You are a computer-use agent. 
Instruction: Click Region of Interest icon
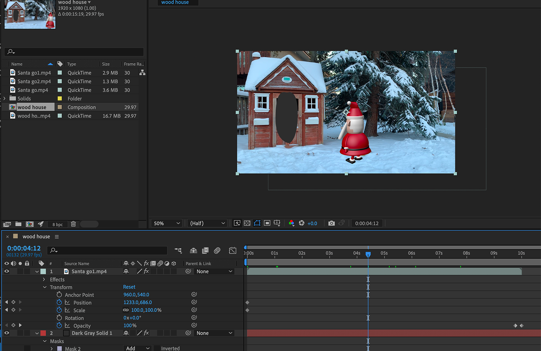click(267, 223)
